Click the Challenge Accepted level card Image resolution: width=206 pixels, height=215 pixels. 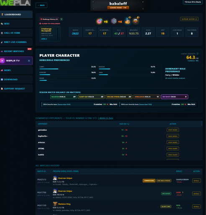point(50,34)
